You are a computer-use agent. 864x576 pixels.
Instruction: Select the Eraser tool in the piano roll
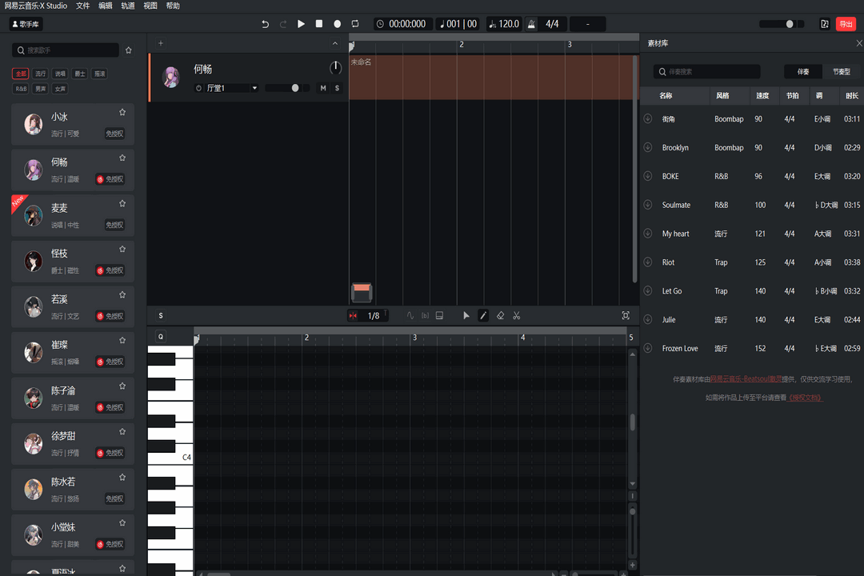(x=500, y=315)
